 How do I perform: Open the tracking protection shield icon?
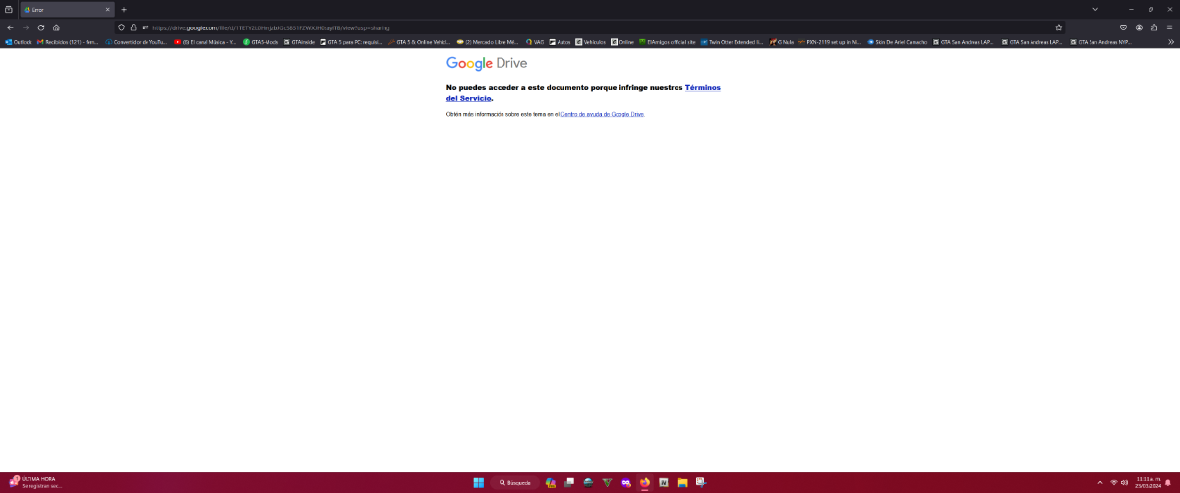pyautogui.click(x=122, y=27)
